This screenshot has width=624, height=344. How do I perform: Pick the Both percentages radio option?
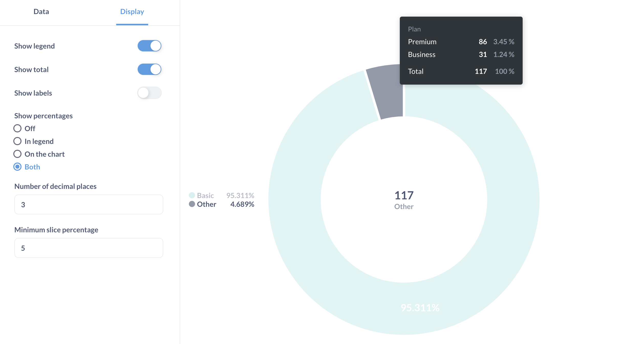17,167
